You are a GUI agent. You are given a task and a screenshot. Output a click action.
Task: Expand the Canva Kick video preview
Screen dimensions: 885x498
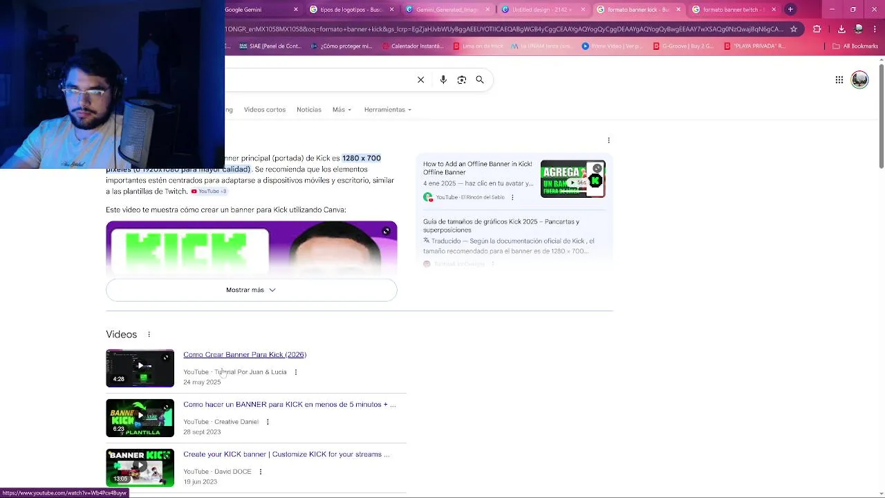[386, 231]
